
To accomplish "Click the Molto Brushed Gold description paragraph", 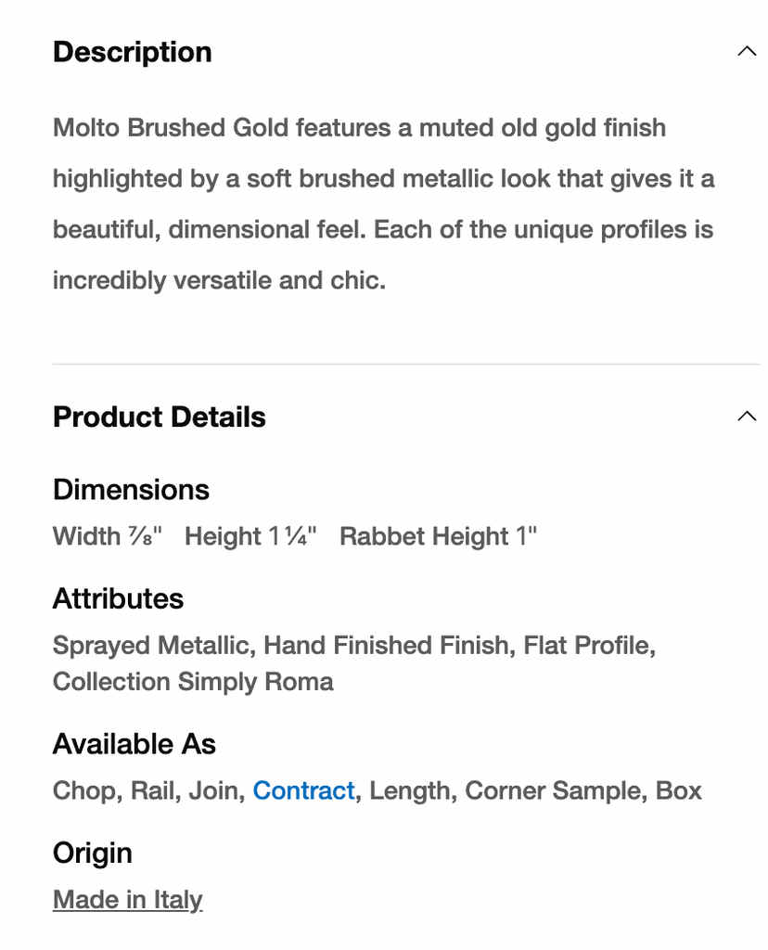I will [x=383, y=203].
